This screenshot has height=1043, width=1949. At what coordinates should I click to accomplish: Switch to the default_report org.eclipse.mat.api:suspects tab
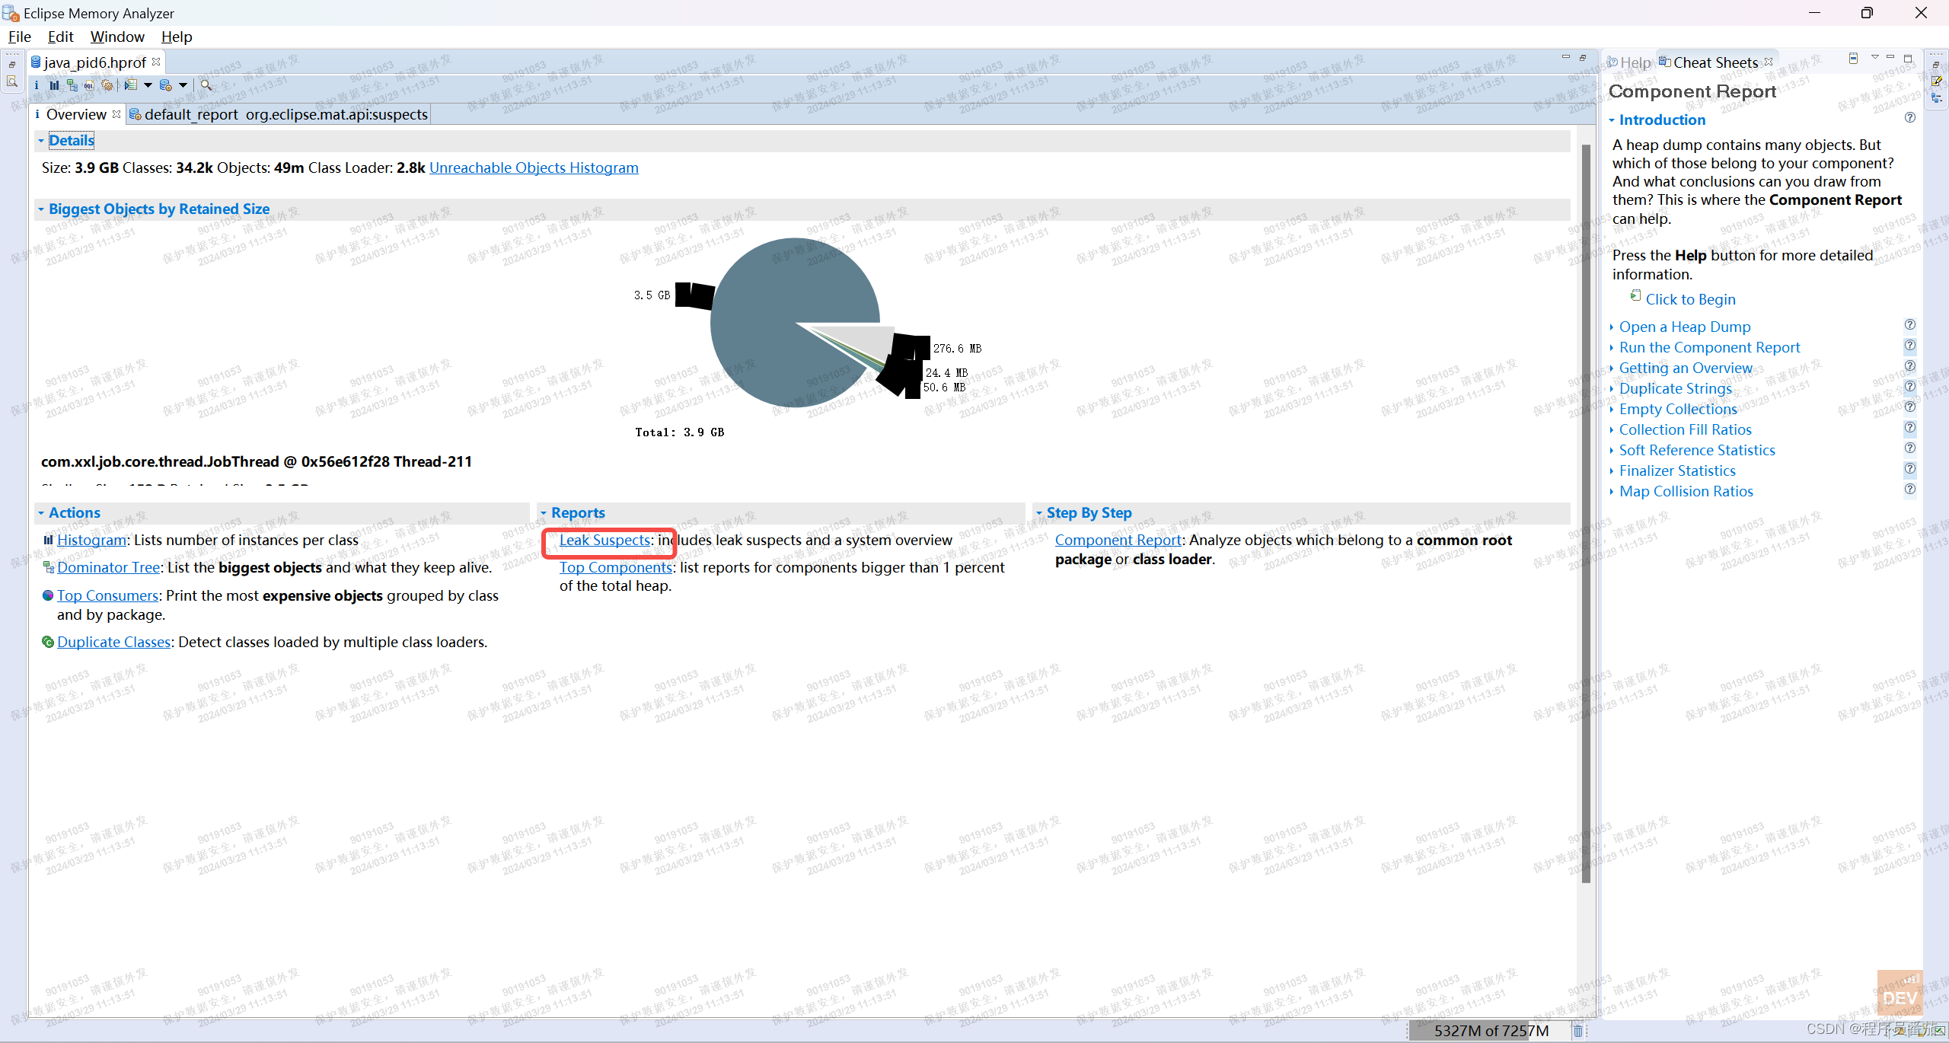(282, 114)
